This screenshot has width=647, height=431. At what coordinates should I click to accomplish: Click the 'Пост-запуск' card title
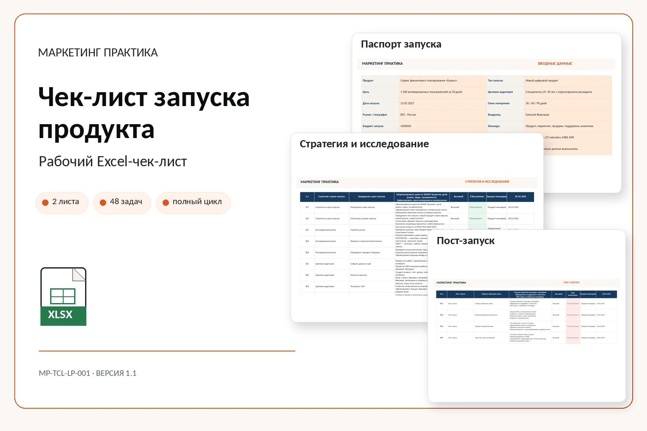coord(466,241)
